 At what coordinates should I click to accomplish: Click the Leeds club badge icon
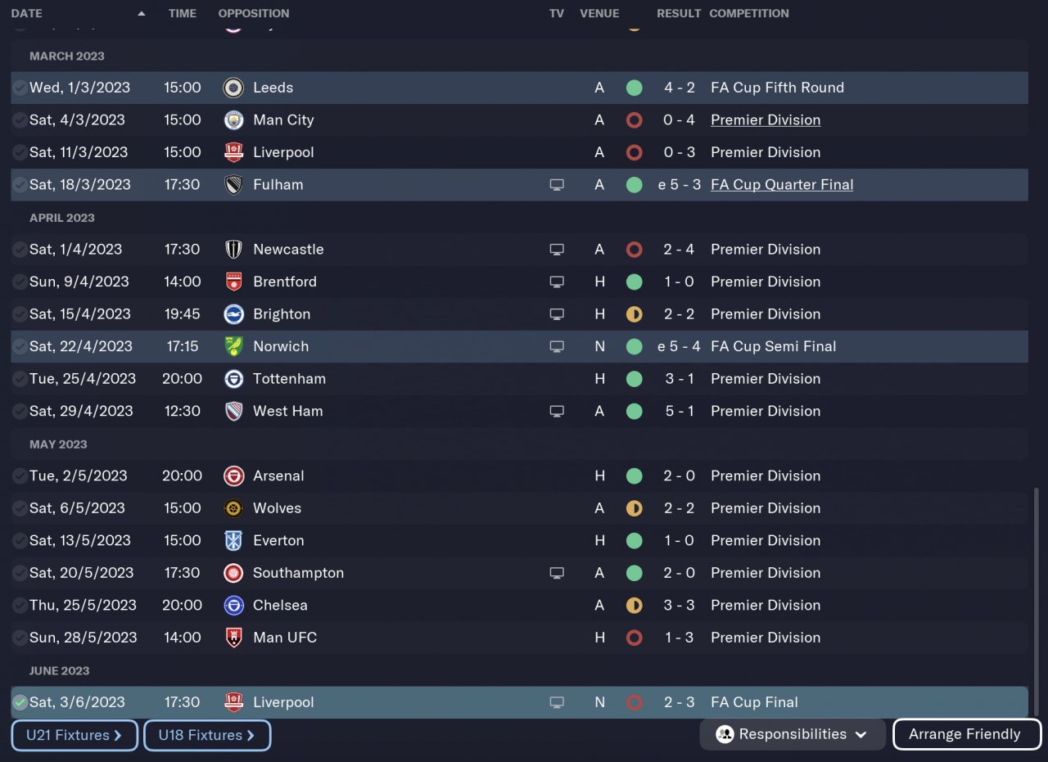pos(233,88)
